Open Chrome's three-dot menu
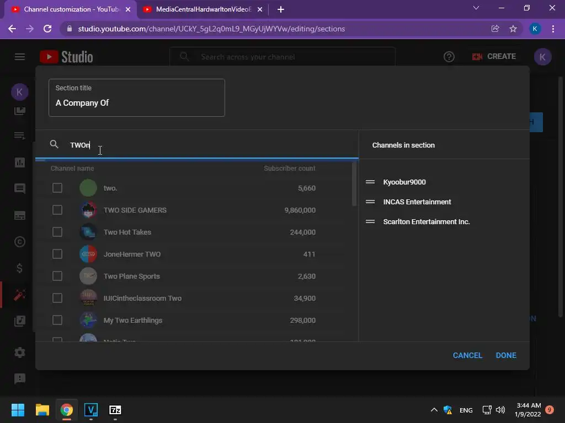Screen dimensions: 565x423 click(553, 29)
